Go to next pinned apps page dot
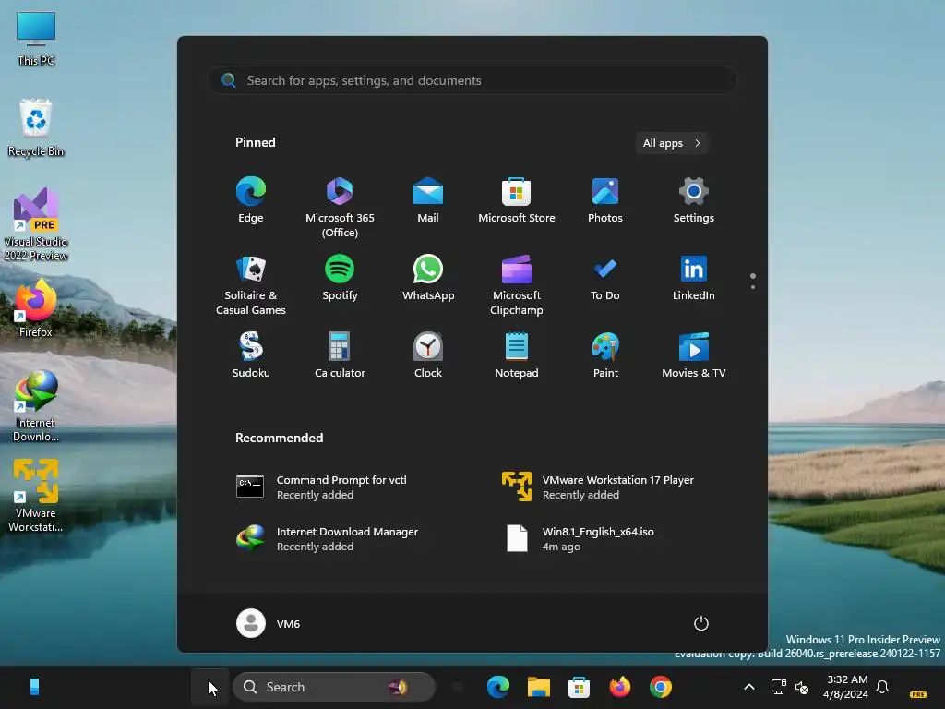 point(753,287)
